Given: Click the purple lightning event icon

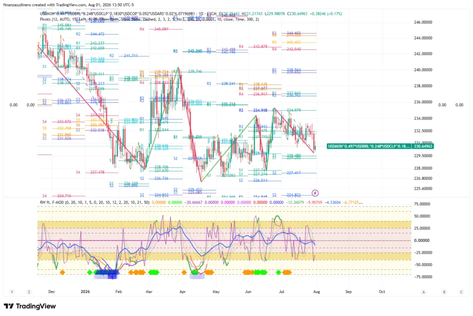Looking at the screenshot, I should (x=315, y=193).
